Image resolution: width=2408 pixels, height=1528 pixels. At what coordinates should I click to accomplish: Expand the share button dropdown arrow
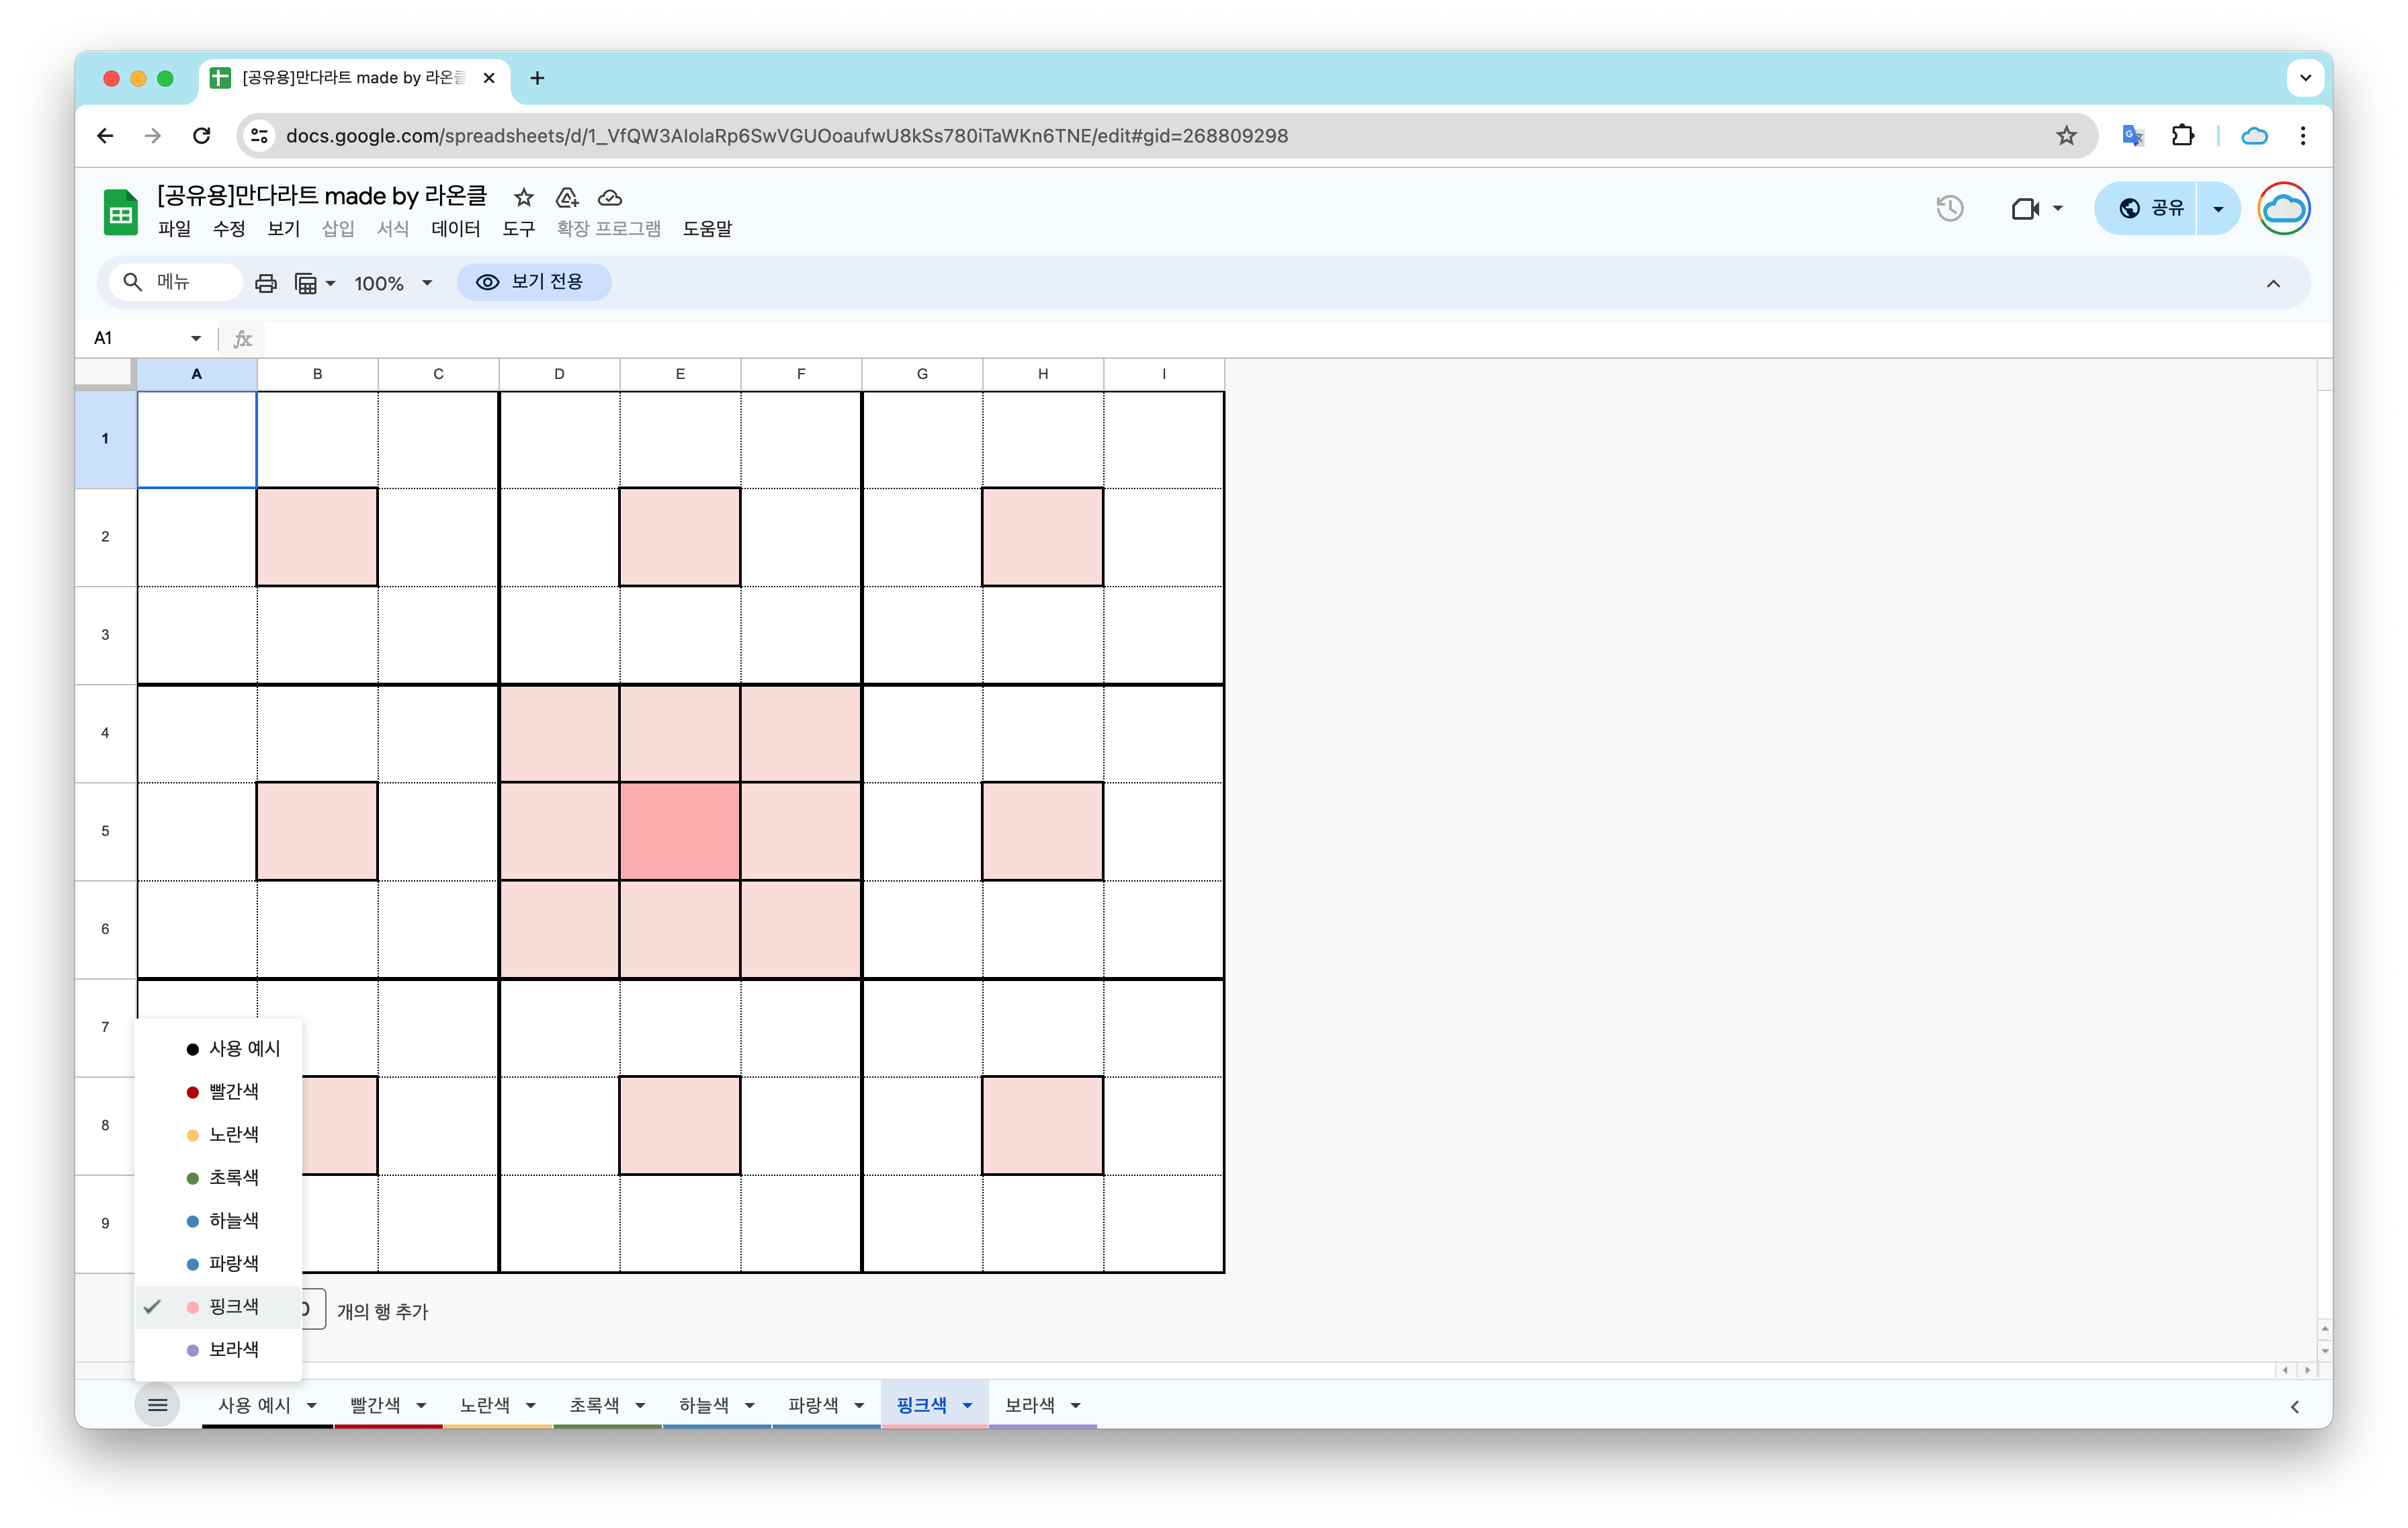2218,208
